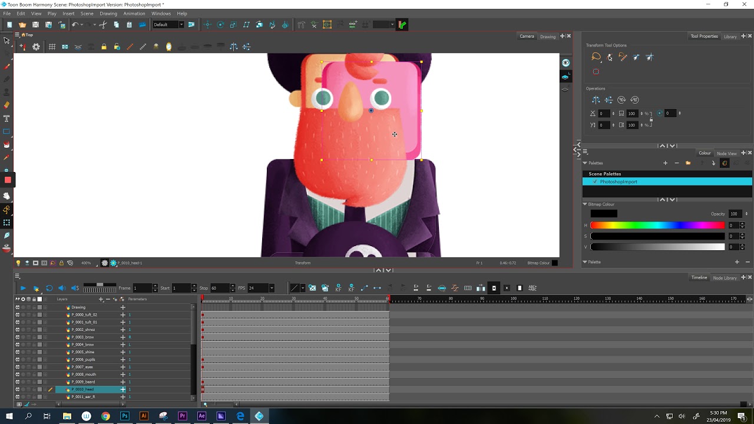Open the FPS dropdown
The image size is (754, 424).
272,288
